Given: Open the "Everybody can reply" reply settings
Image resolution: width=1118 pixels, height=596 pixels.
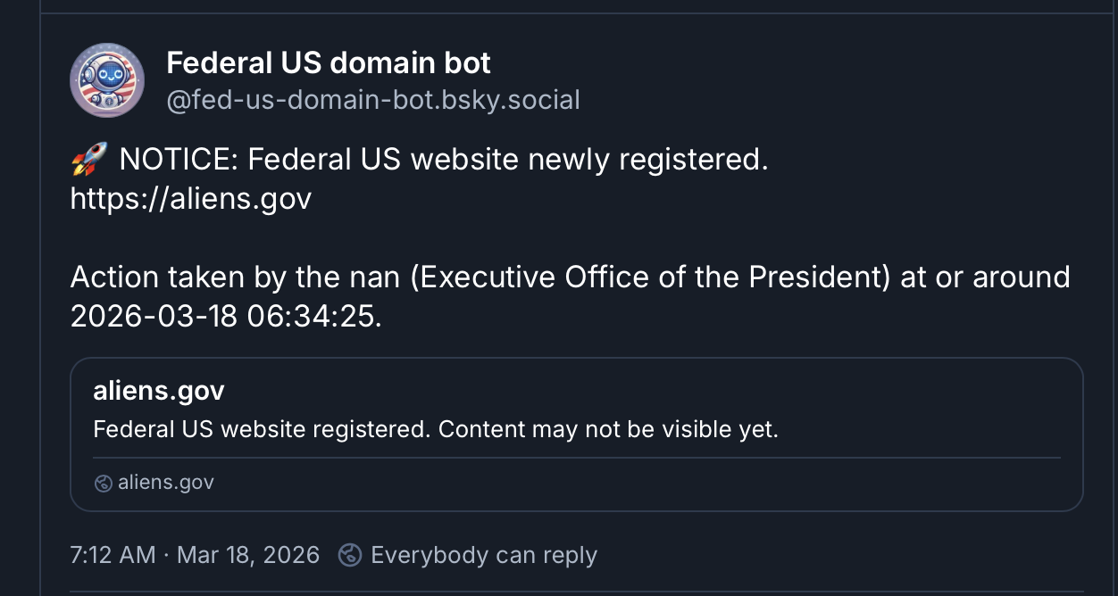Looking at the screenshot, I should click(x=483, y=555).
